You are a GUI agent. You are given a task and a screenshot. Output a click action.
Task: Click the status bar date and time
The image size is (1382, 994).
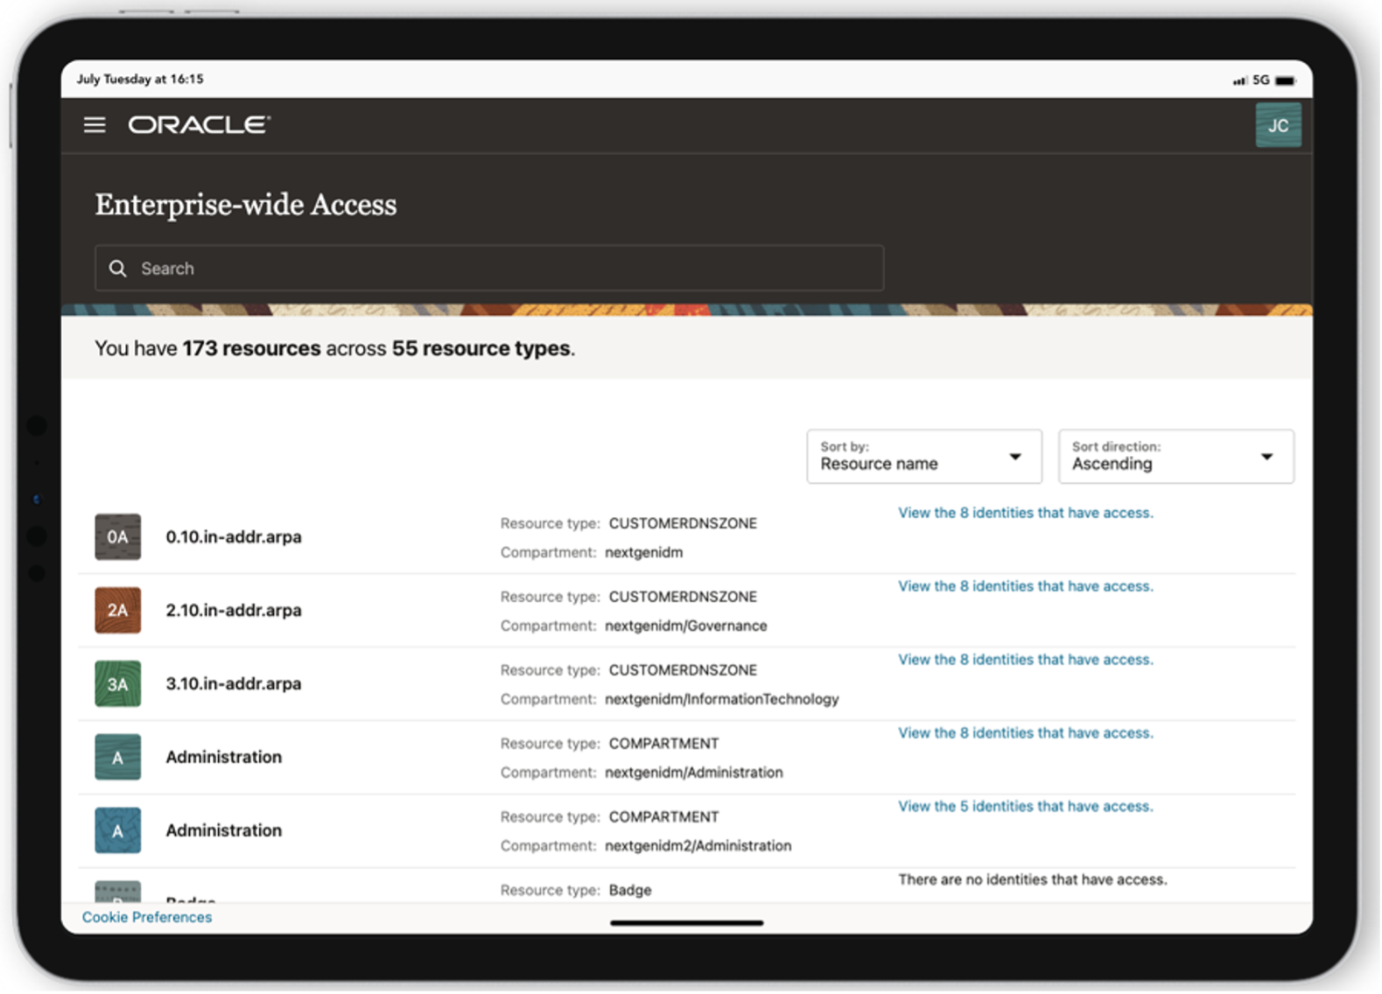pyautogui.click(x=140, y=80)
